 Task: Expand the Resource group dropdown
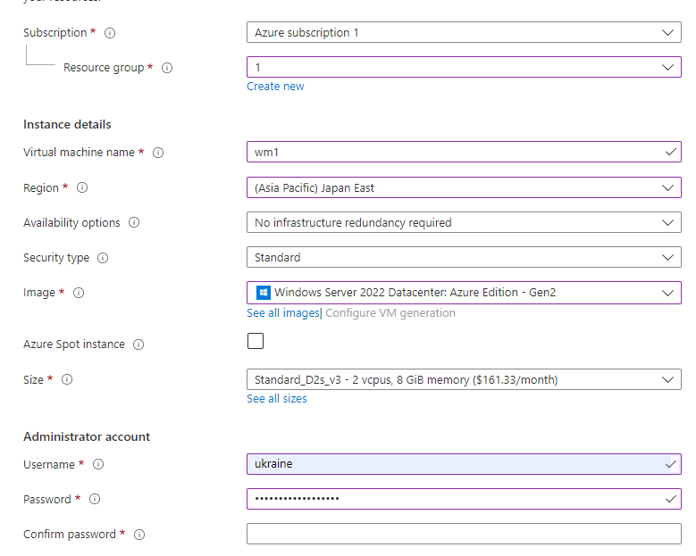pyautogui.click(x=464, y=67)
